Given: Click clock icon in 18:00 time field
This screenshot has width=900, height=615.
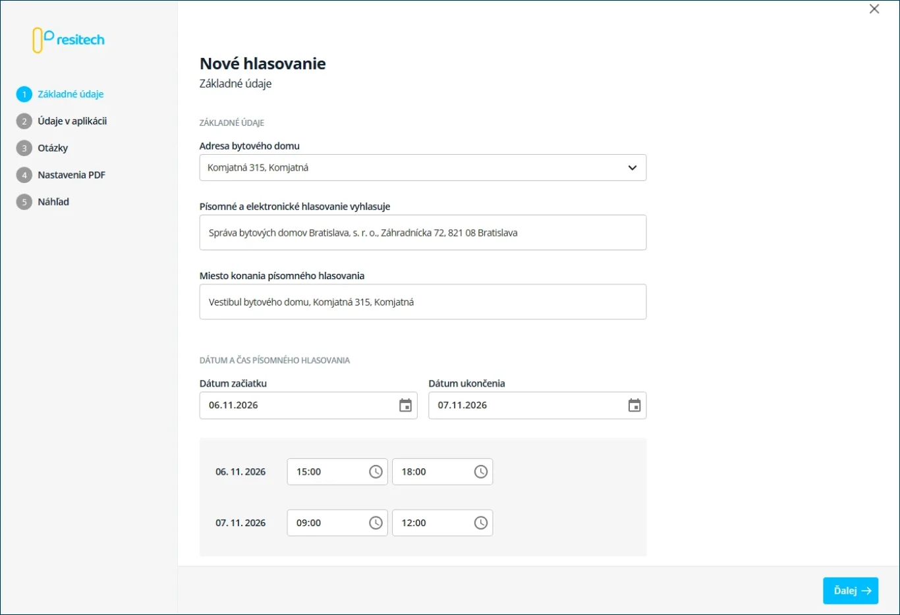Looking at the screenshot, I should [x=481, y=471].
